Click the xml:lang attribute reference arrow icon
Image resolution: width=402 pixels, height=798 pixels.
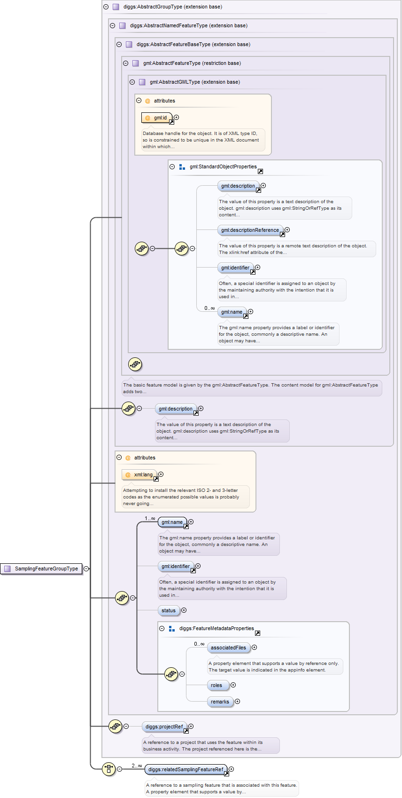[156, 479]
